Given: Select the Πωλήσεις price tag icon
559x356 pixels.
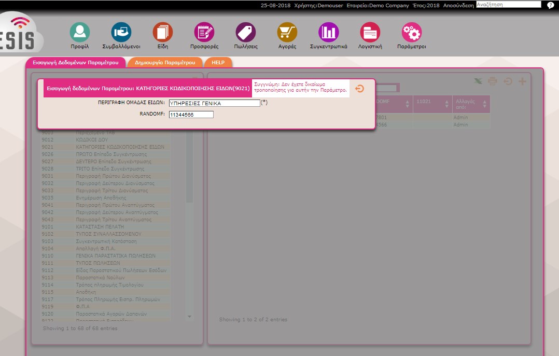Looking at the screenshot, I should (x=246, y=32).
